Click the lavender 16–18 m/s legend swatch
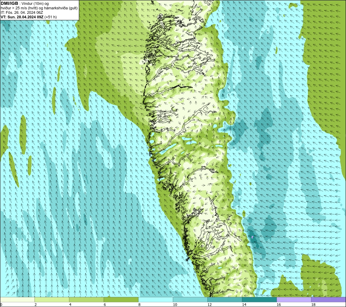346x307 pixels. [x=294, y=300]
